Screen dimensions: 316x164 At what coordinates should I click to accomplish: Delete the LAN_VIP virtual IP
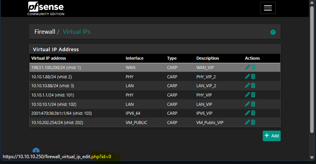(253, 104)
